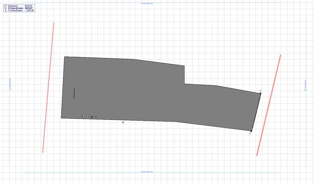Click the horizontal-arrow X Coordinate icon
This screenshot has height=184, width=314.
[5, 8]
